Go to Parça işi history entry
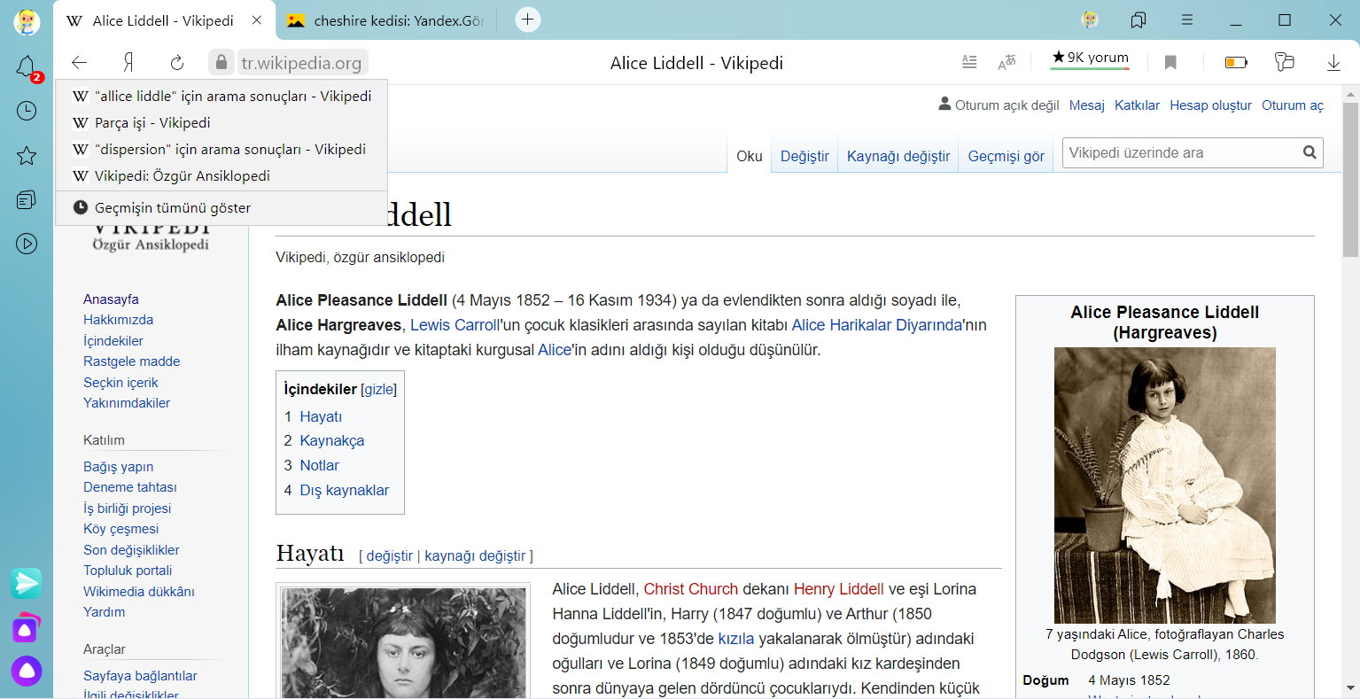Image resolution: width=1360 pixels, height=699 pixels. 221,122
